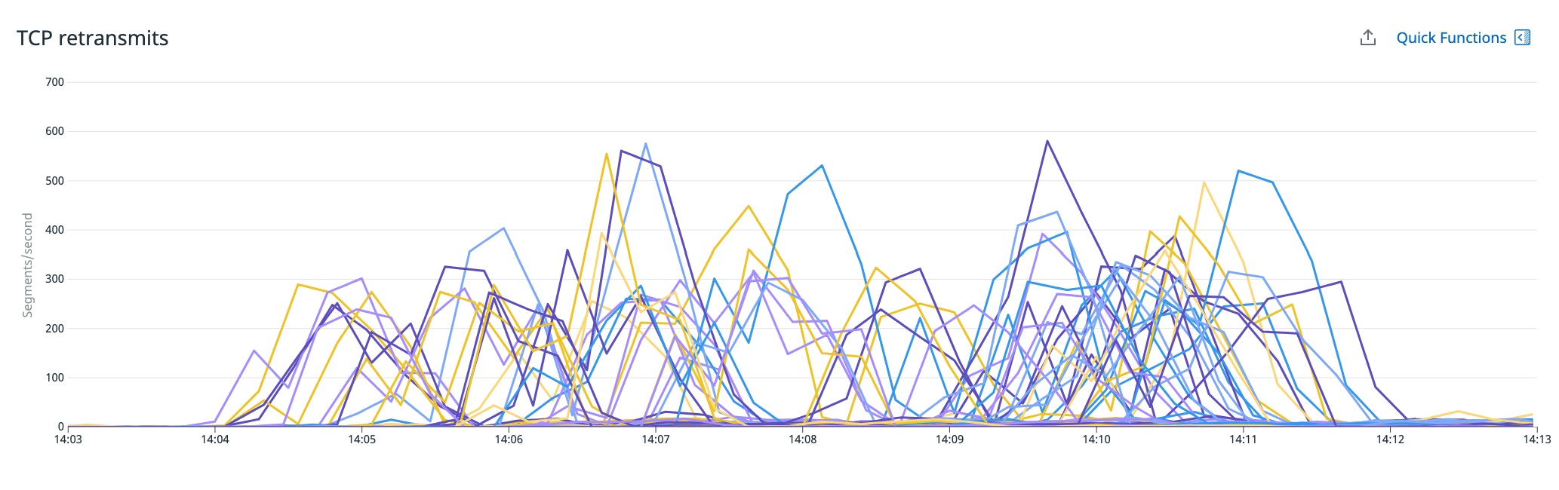Viewport: 1559px width, 490px height.
Task: Click the 14:13 time axis label
Action: point(1536,439)
